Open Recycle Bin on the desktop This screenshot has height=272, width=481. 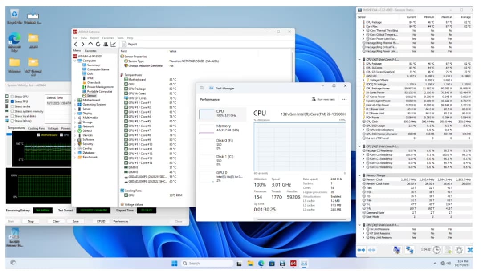[14, 17]
